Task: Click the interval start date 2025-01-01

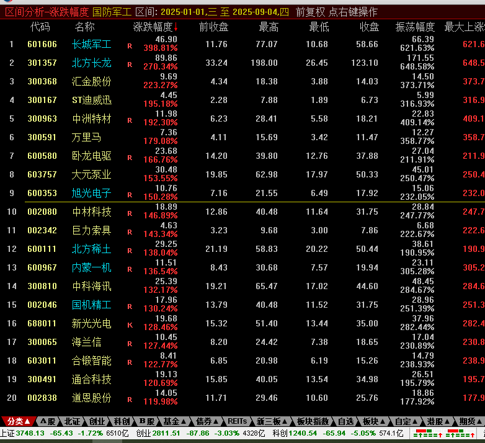Action: (182, 12)
